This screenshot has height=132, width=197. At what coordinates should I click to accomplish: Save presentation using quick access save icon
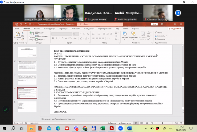(x=17, y=24)
